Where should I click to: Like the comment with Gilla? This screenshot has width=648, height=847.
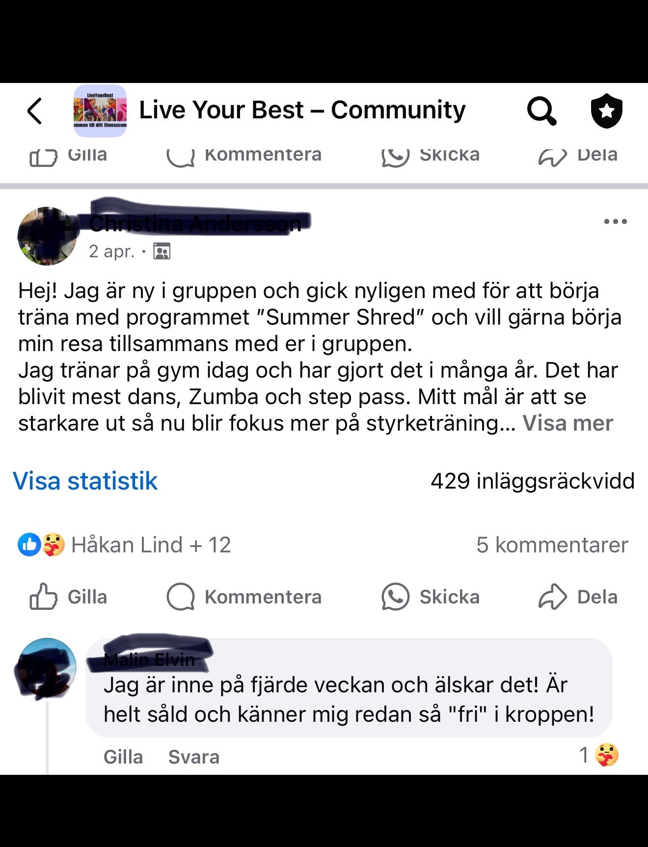point(123,757)
